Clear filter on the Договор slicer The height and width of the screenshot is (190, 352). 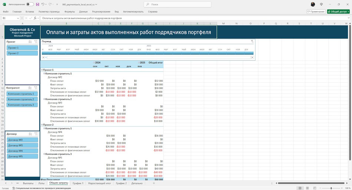36,134
